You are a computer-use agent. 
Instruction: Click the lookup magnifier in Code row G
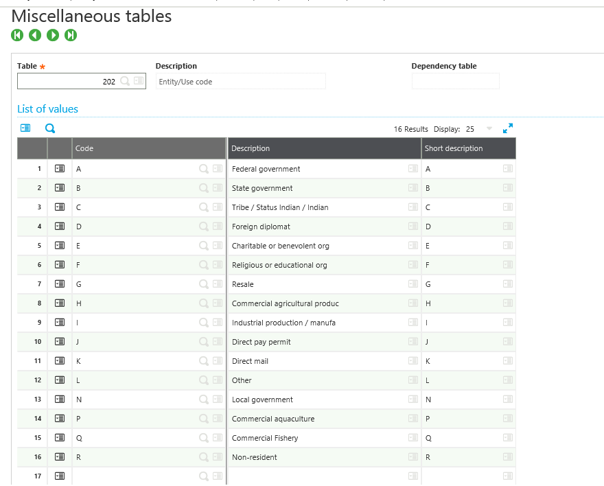click(x=203, y=284)
